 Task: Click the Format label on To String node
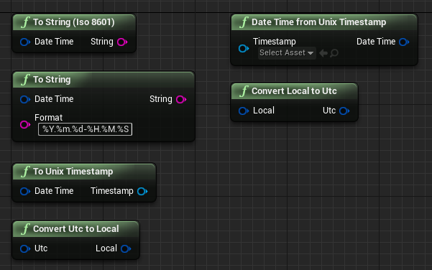click(x=48, y=118)
